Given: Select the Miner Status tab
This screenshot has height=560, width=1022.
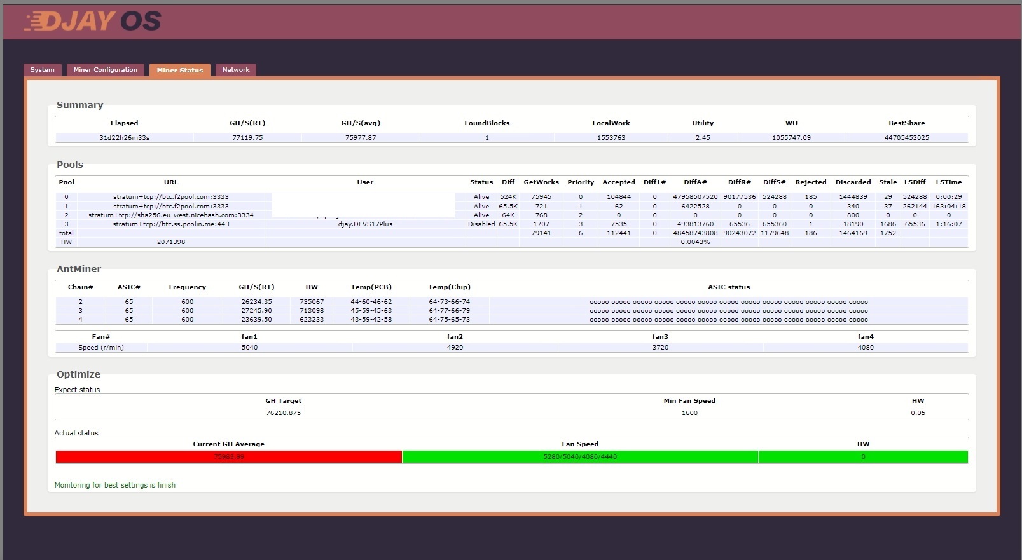Looking at the screenshot, I should [180, 70].
